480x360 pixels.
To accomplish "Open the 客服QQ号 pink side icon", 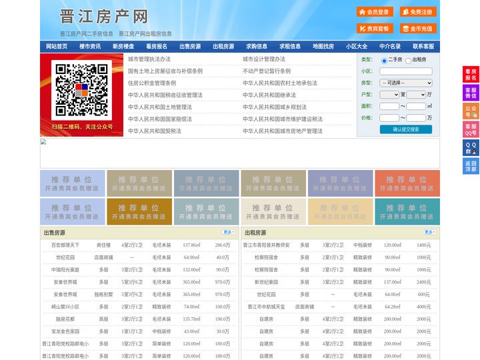I will (471, 129).
